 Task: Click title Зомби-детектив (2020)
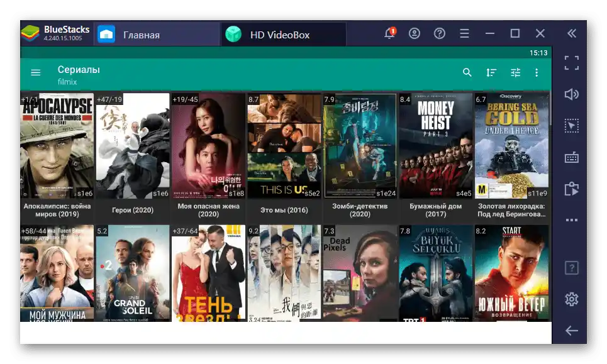point(360,210)
